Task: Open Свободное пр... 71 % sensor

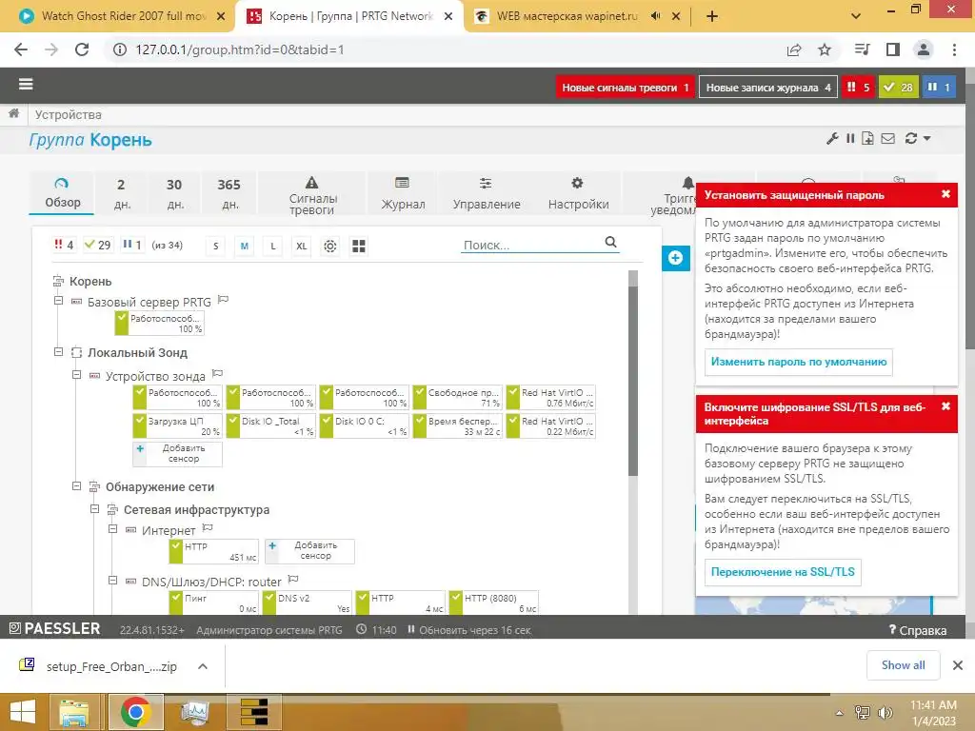Action: tap(457, 398)
